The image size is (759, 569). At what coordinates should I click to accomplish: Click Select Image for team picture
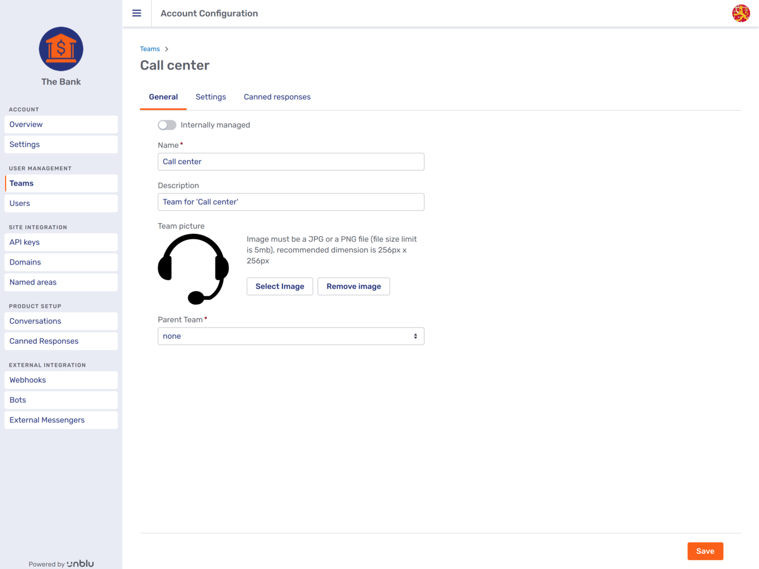279,286
